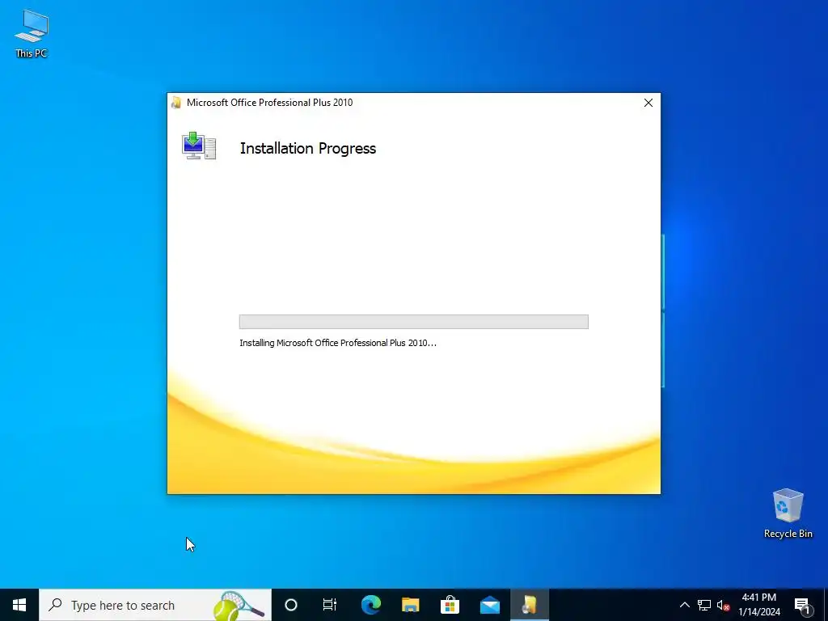The image size is (828, 621).
Task: Close the Office Professional Plus 2010 installer
Action: click(x=648, y=103)
